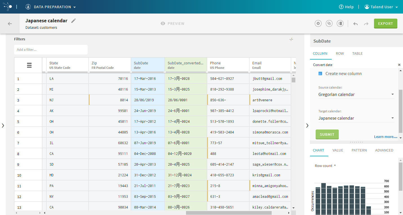Switch to the PATTERN tab

359,150
